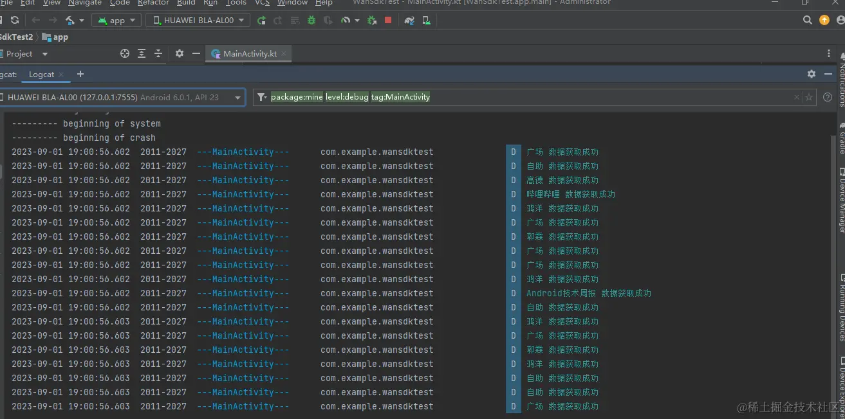Select the '哔哩哔哩 数据获取成功' log line
Image resolution: width=845 pixels, height=419 pixels.
click(571, 194)
